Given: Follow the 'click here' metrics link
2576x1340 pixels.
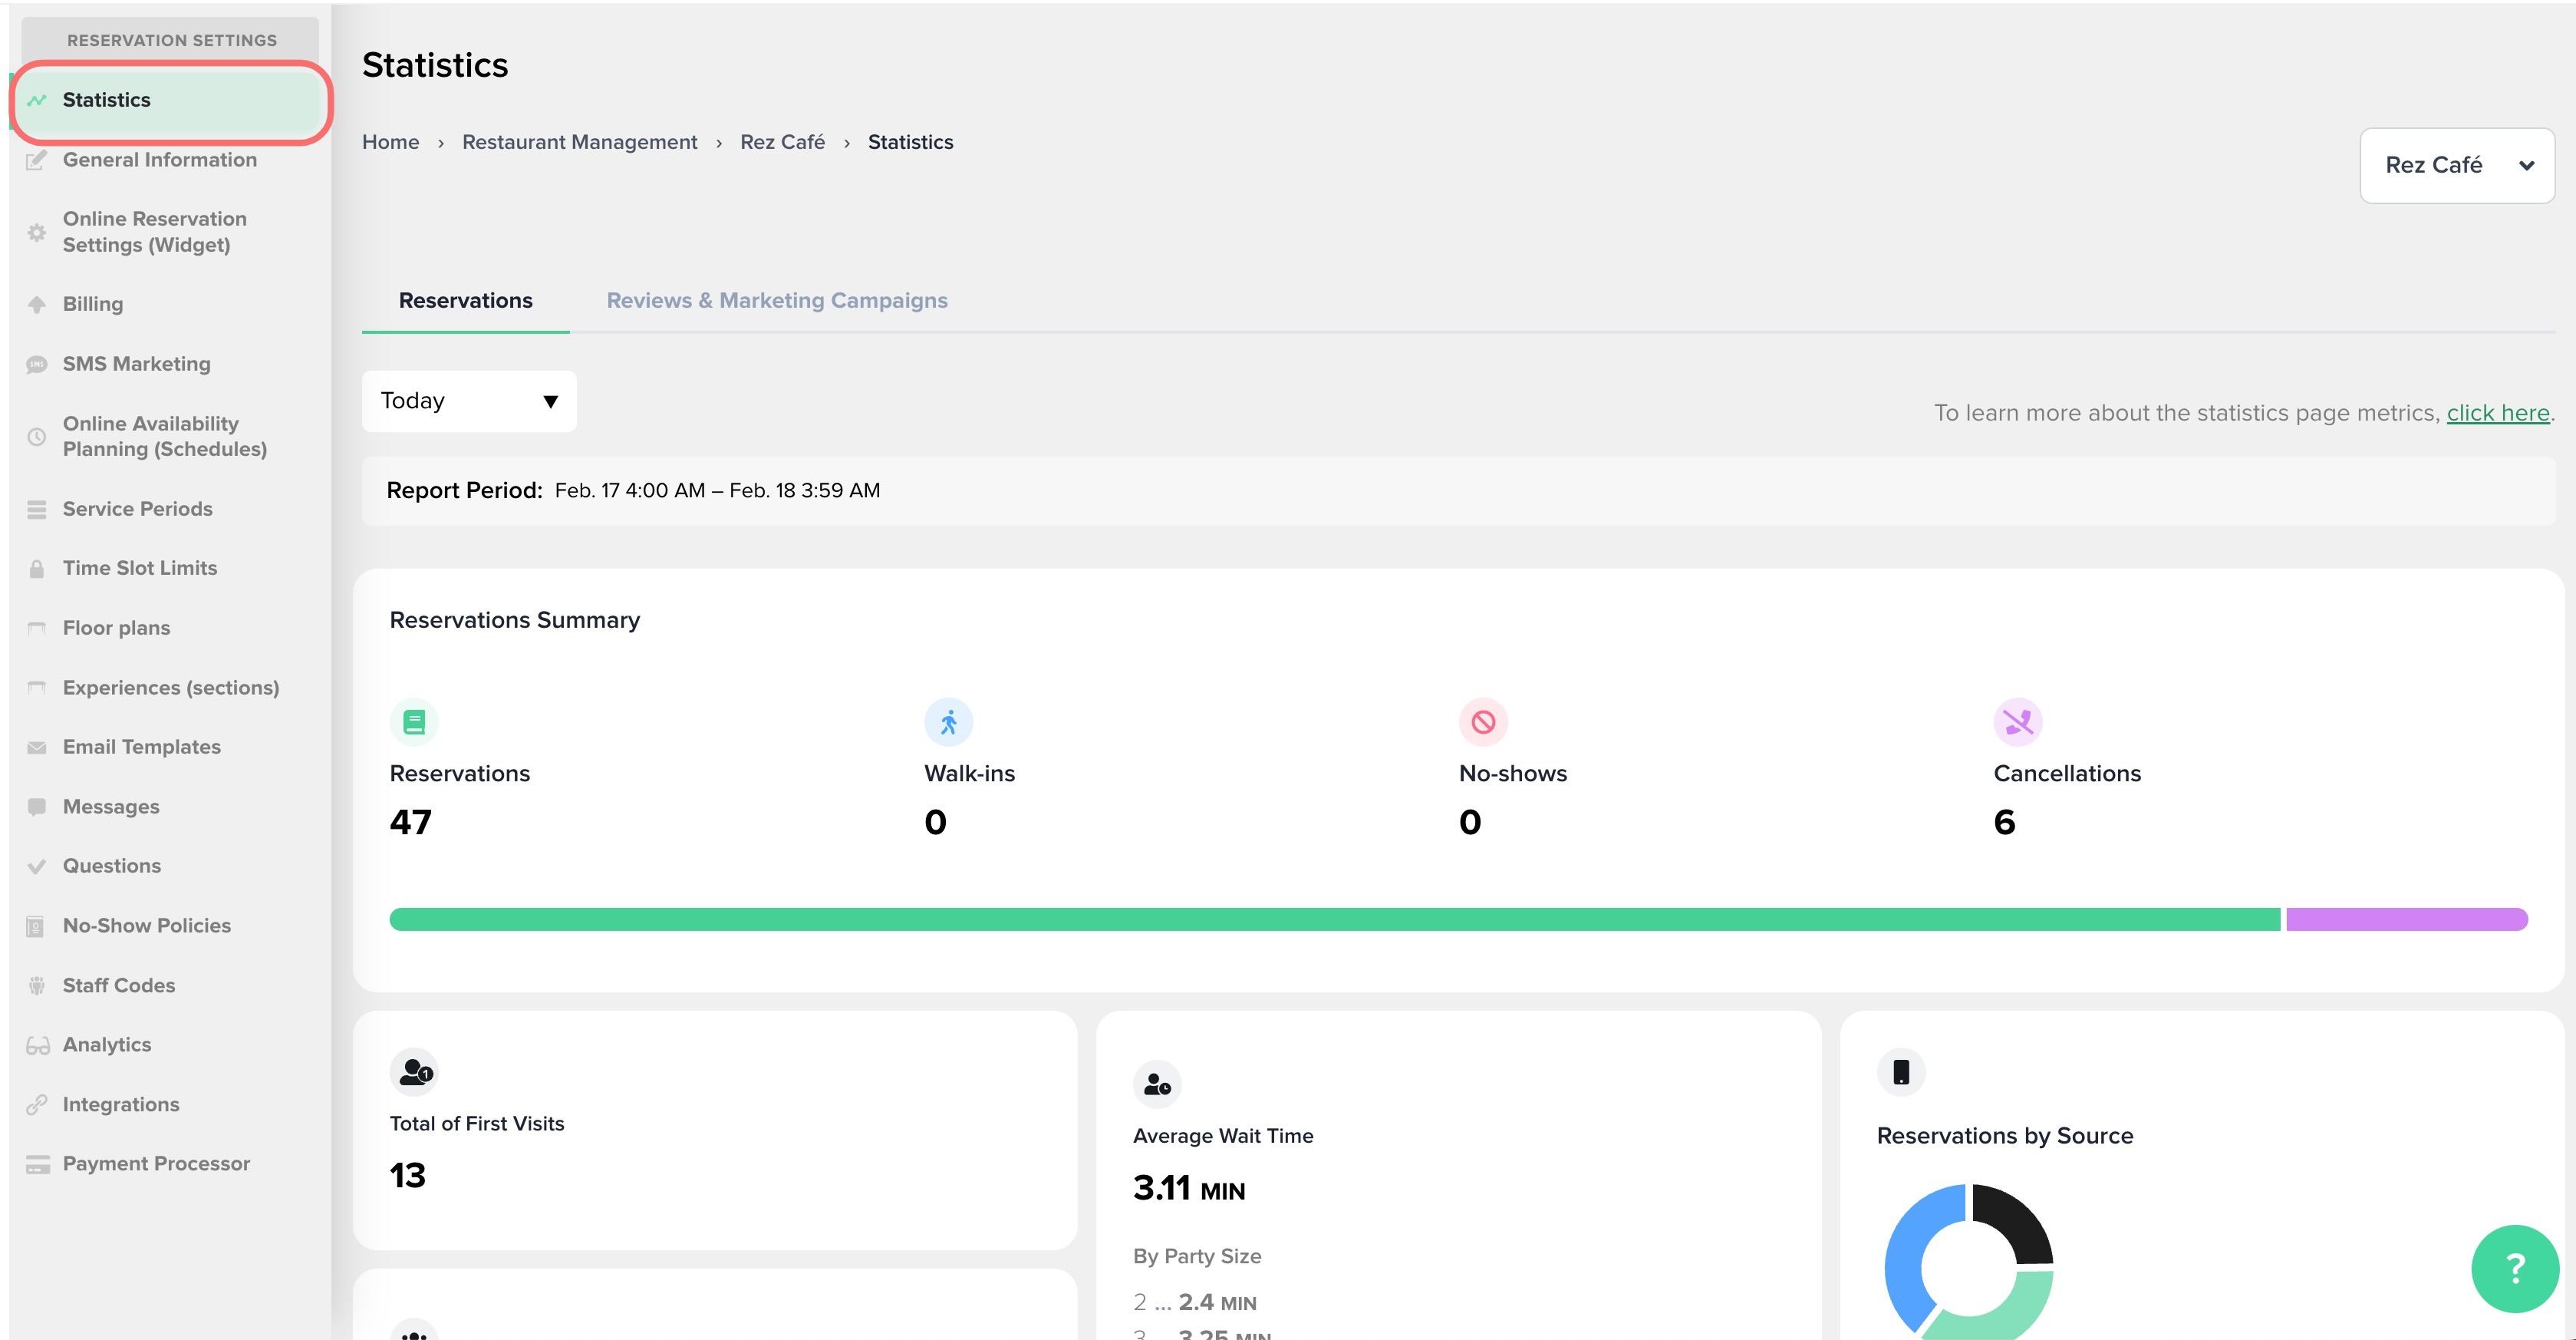Looking at the screenshot, I should 2497,412.
